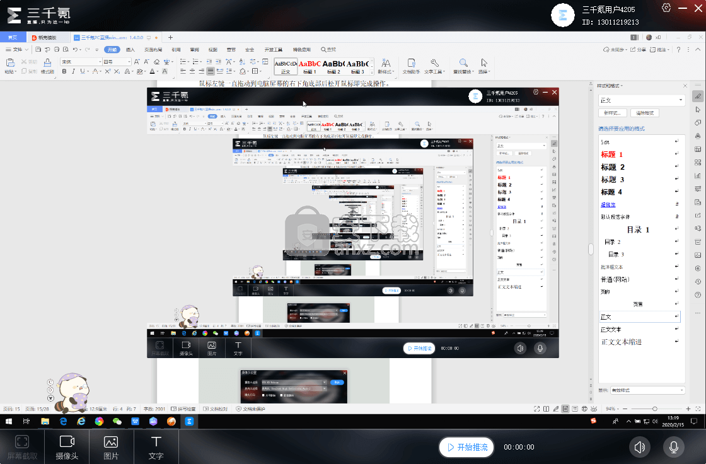
Task: Open 查找替换 find and replace
Action: [x=463, y=66]
